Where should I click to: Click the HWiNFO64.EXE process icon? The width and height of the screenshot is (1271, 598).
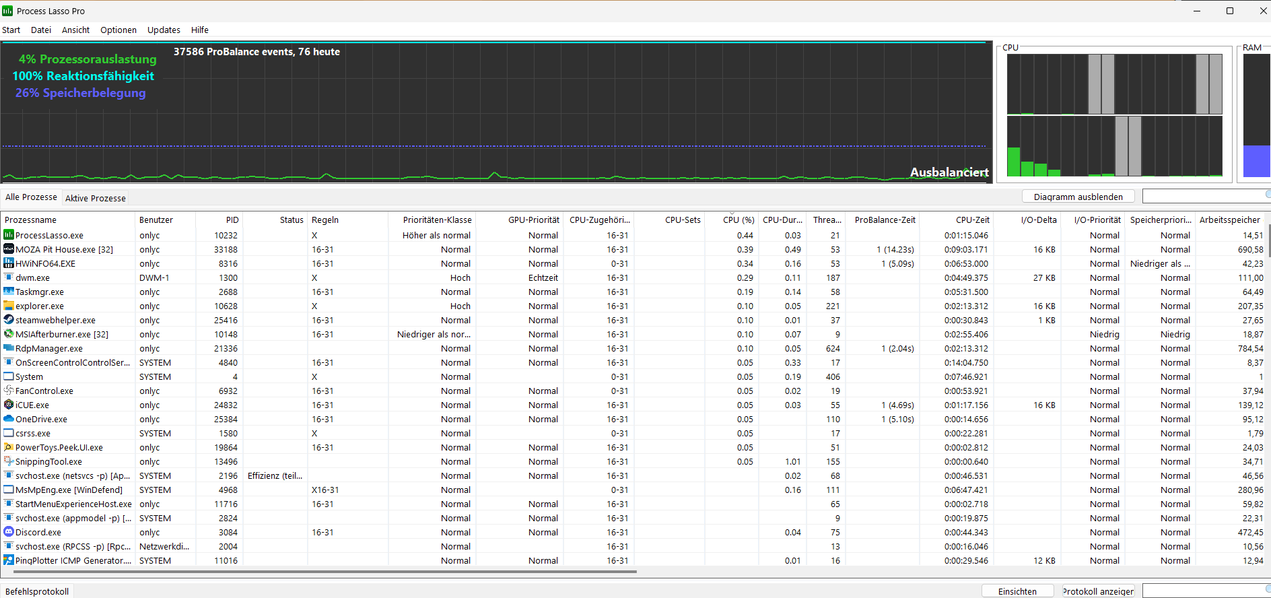(x=9, y=263)
